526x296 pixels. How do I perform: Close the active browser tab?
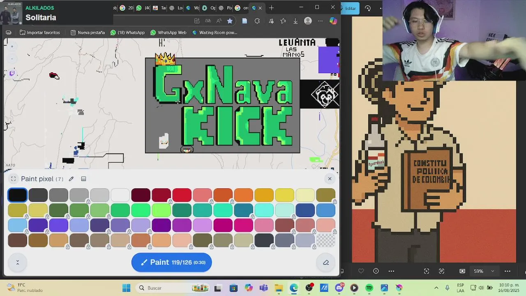coord(260,8)
